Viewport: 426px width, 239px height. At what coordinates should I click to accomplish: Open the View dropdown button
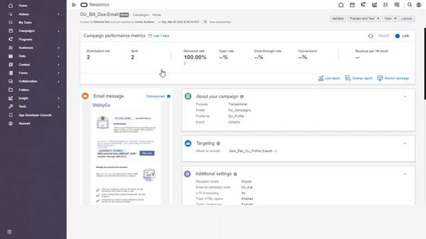[390, 19]
